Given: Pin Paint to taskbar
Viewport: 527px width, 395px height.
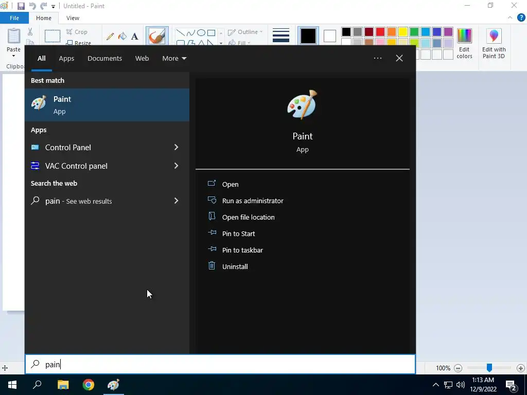Looking at the screenshot, I should 235,250.
